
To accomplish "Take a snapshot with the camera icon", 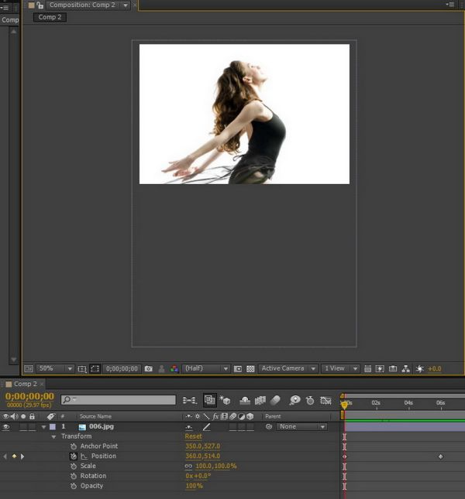I will tap(149, 369).
